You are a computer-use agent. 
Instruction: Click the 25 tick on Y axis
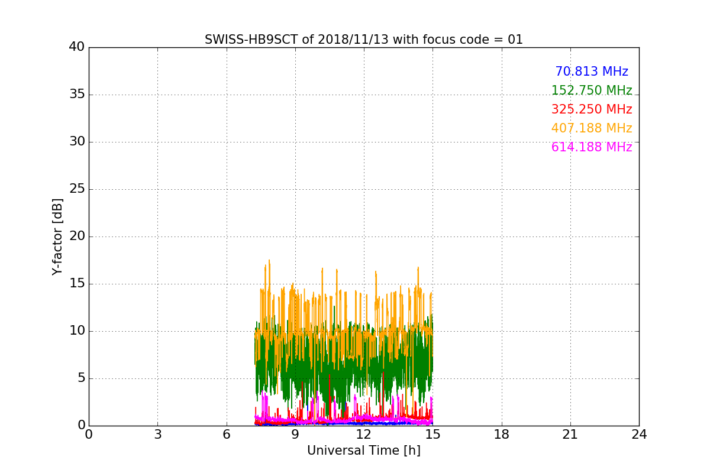click(77, 189)
